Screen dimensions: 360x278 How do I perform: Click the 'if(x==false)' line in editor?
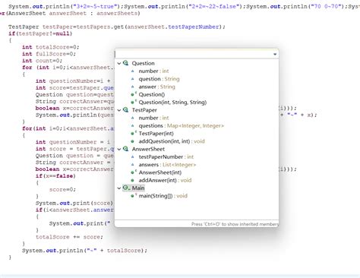[x=55, y=176]
